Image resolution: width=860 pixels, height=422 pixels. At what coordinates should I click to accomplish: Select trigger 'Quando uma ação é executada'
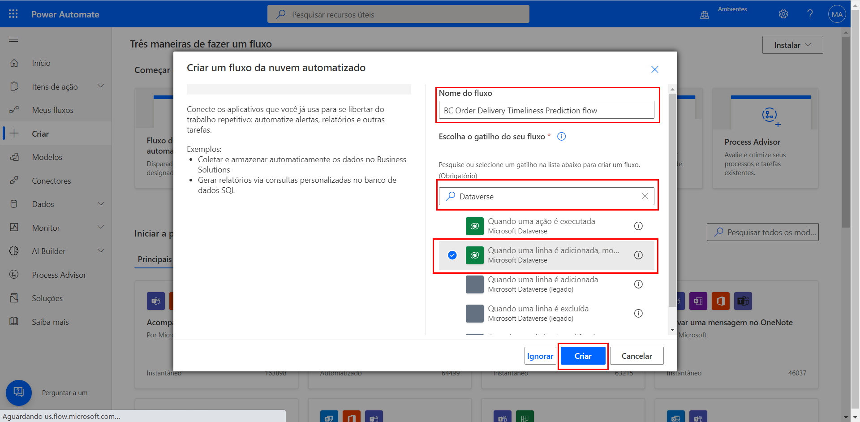(546, 226)
